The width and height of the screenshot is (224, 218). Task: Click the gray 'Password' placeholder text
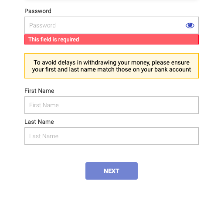coord(42,25)
